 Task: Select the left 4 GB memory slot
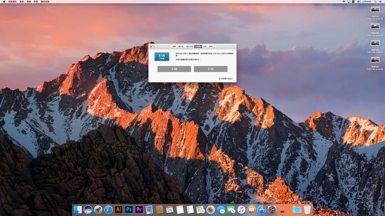(x=174, y=69)
